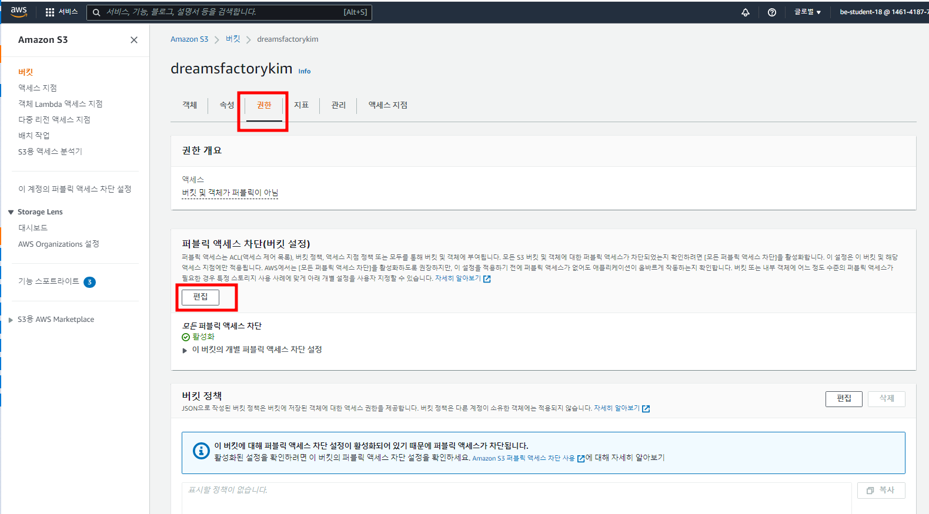Click the Amazon S3 breadcrumb link

(189, 39)
